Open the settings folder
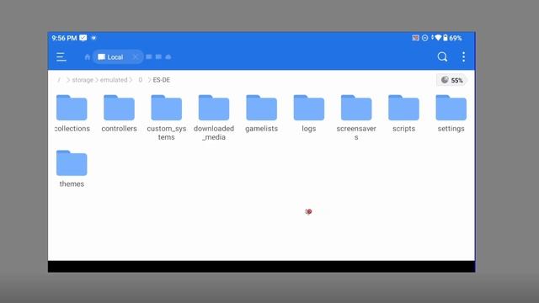This screenshot has height=303, width=539. [x=451, y=114]
